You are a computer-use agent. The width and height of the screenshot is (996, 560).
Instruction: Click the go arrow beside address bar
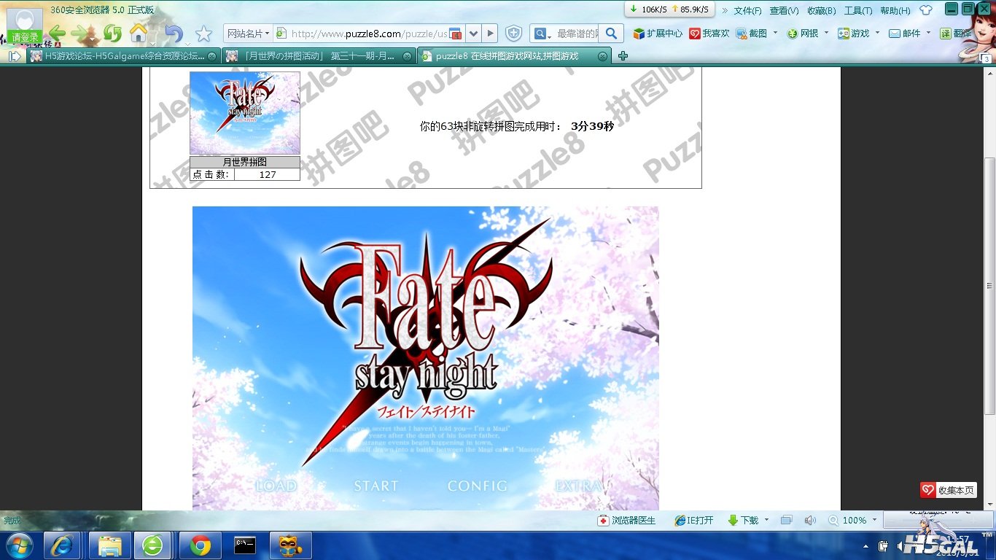[491, 34]
